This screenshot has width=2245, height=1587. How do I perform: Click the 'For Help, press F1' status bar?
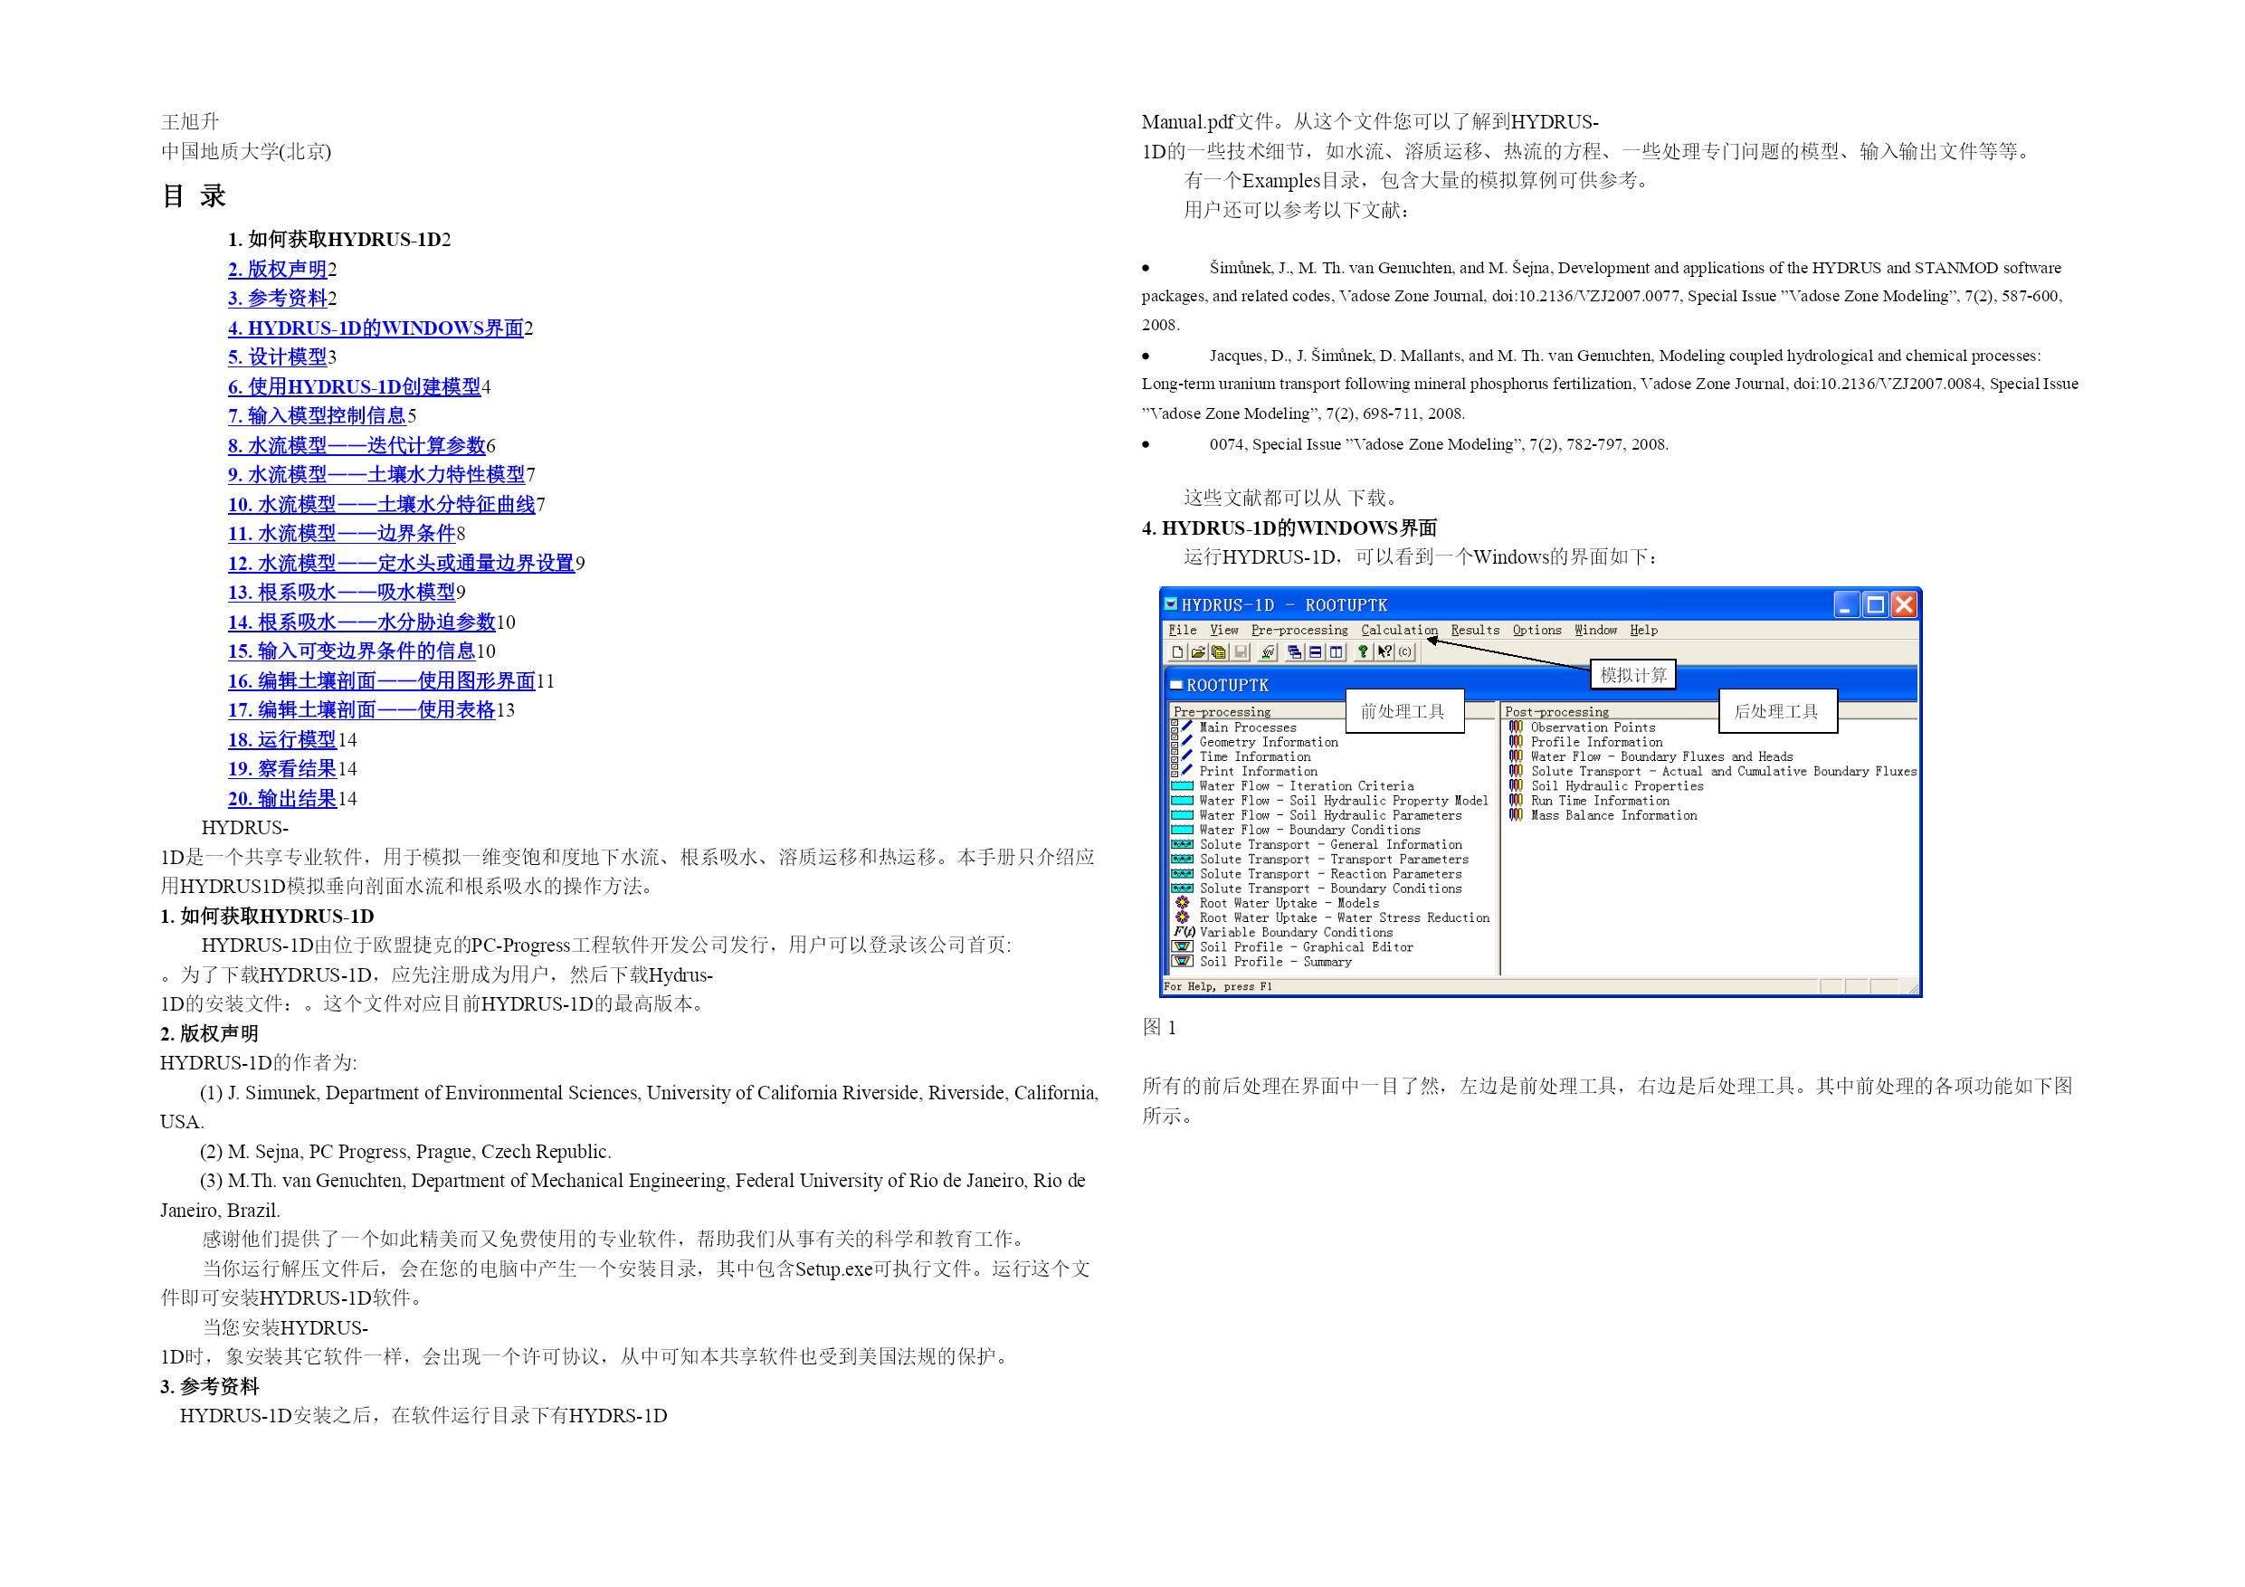(x=1218, y=986)
